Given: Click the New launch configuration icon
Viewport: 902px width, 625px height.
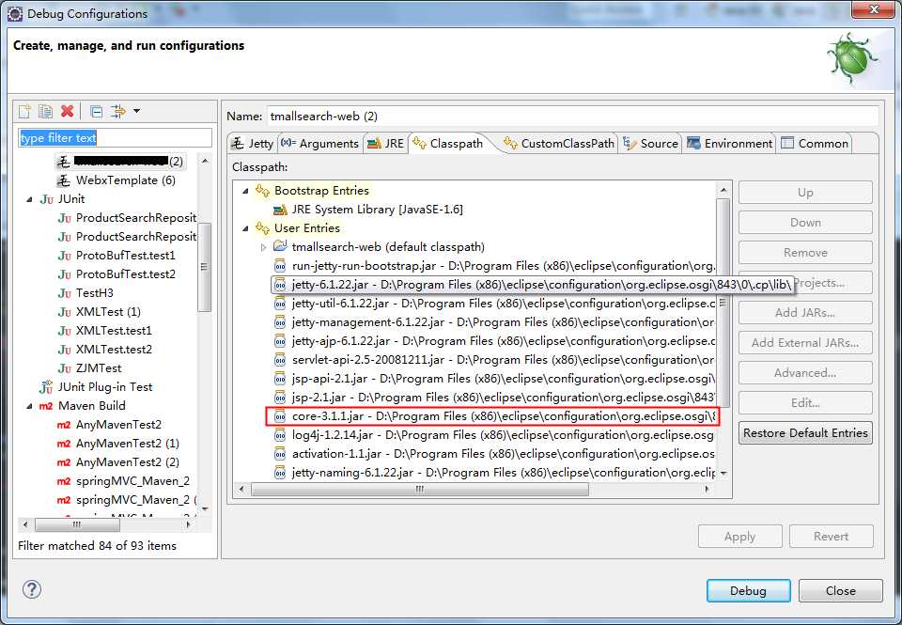Looking at the screenshot, I should click(x=24, y=111).
